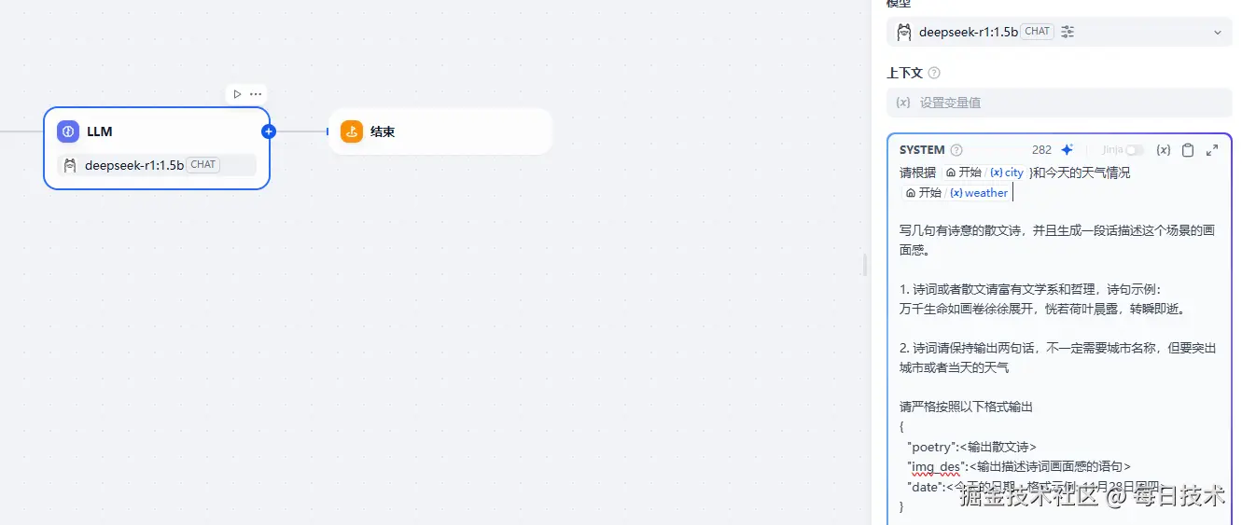Open model parameter sliders icon beside CHAT

(1068, 32)
